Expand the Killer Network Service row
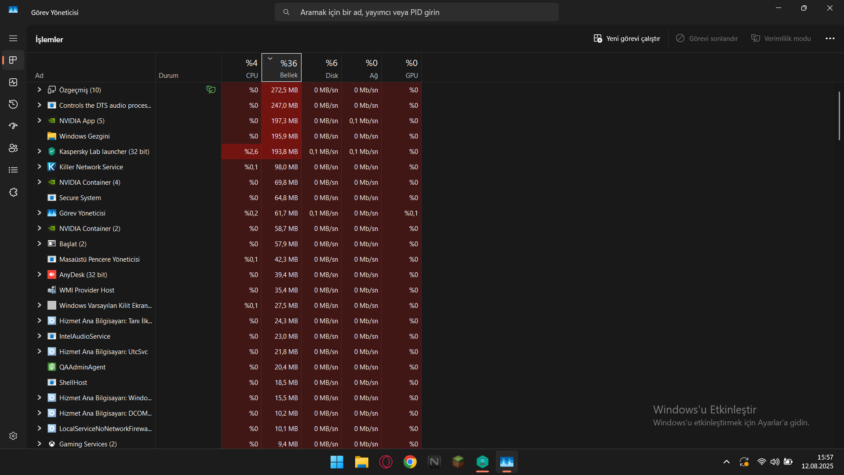The height and width of the screenshot is (475, 844). (39, 167)
